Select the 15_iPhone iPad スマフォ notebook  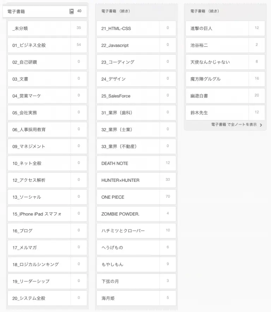coord(39,214)
